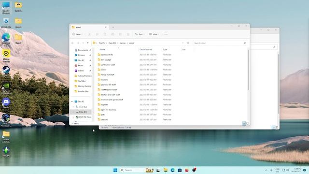This screenshot has height=174, width=309.
Task: Click the Delete trash icon in toolbar
Action: pos(128,34)
